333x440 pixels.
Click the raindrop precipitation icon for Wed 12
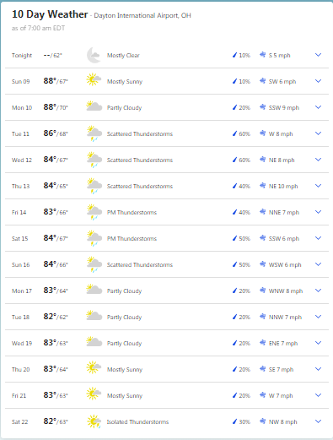coord(234,160)
